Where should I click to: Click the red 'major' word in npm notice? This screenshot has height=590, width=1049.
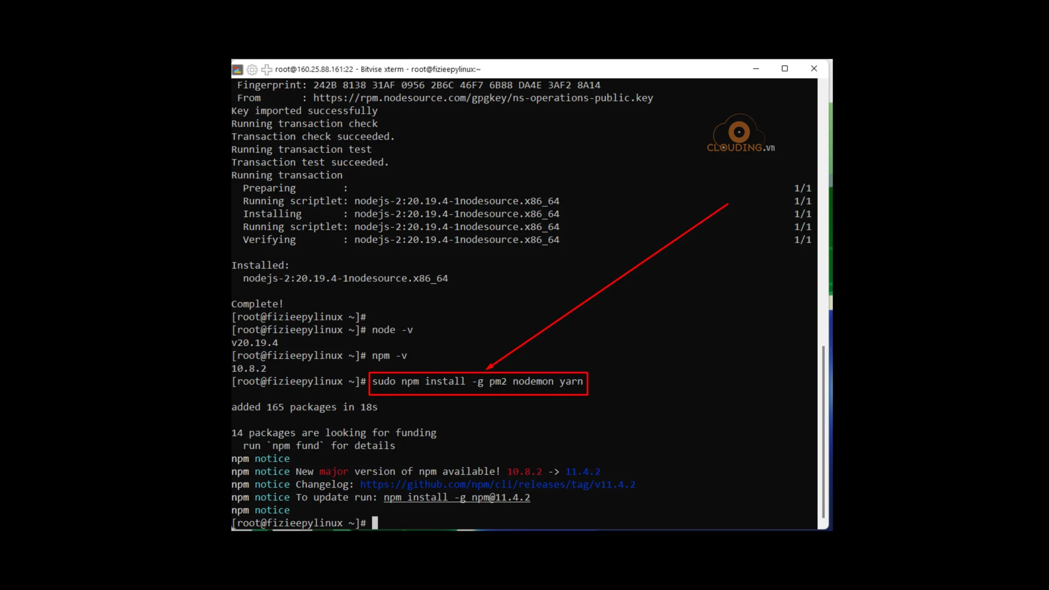334,472
